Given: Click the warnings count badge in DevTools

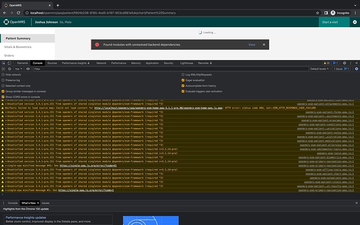Looking at the screenshot, I should 327,63.
